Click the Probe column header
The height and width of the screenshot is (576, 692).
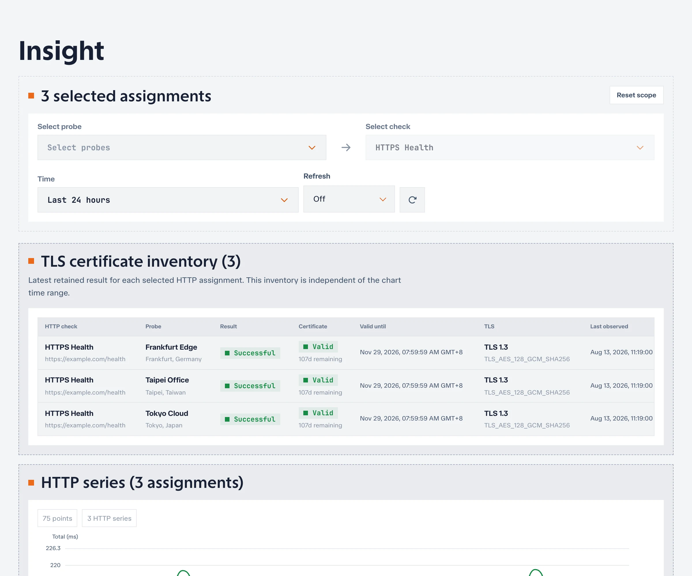153,327
